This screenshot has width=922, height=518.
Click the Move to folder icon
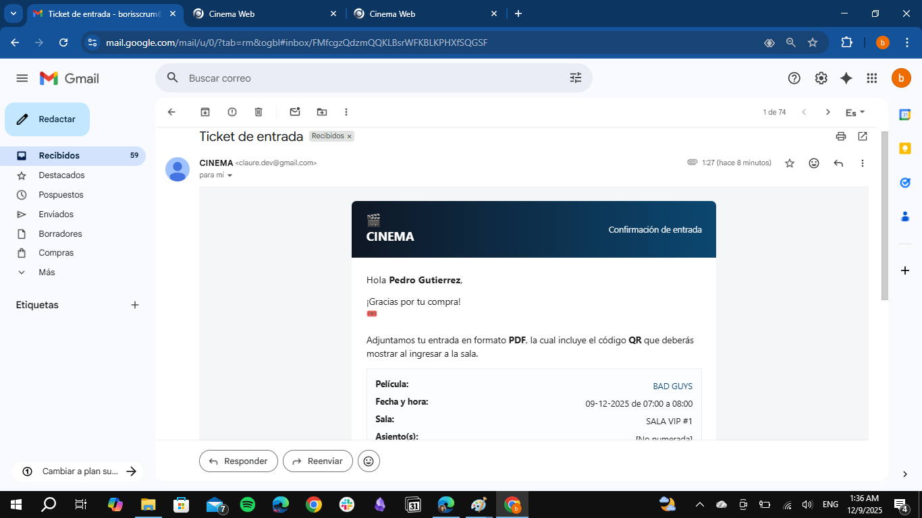click(321, 112)
